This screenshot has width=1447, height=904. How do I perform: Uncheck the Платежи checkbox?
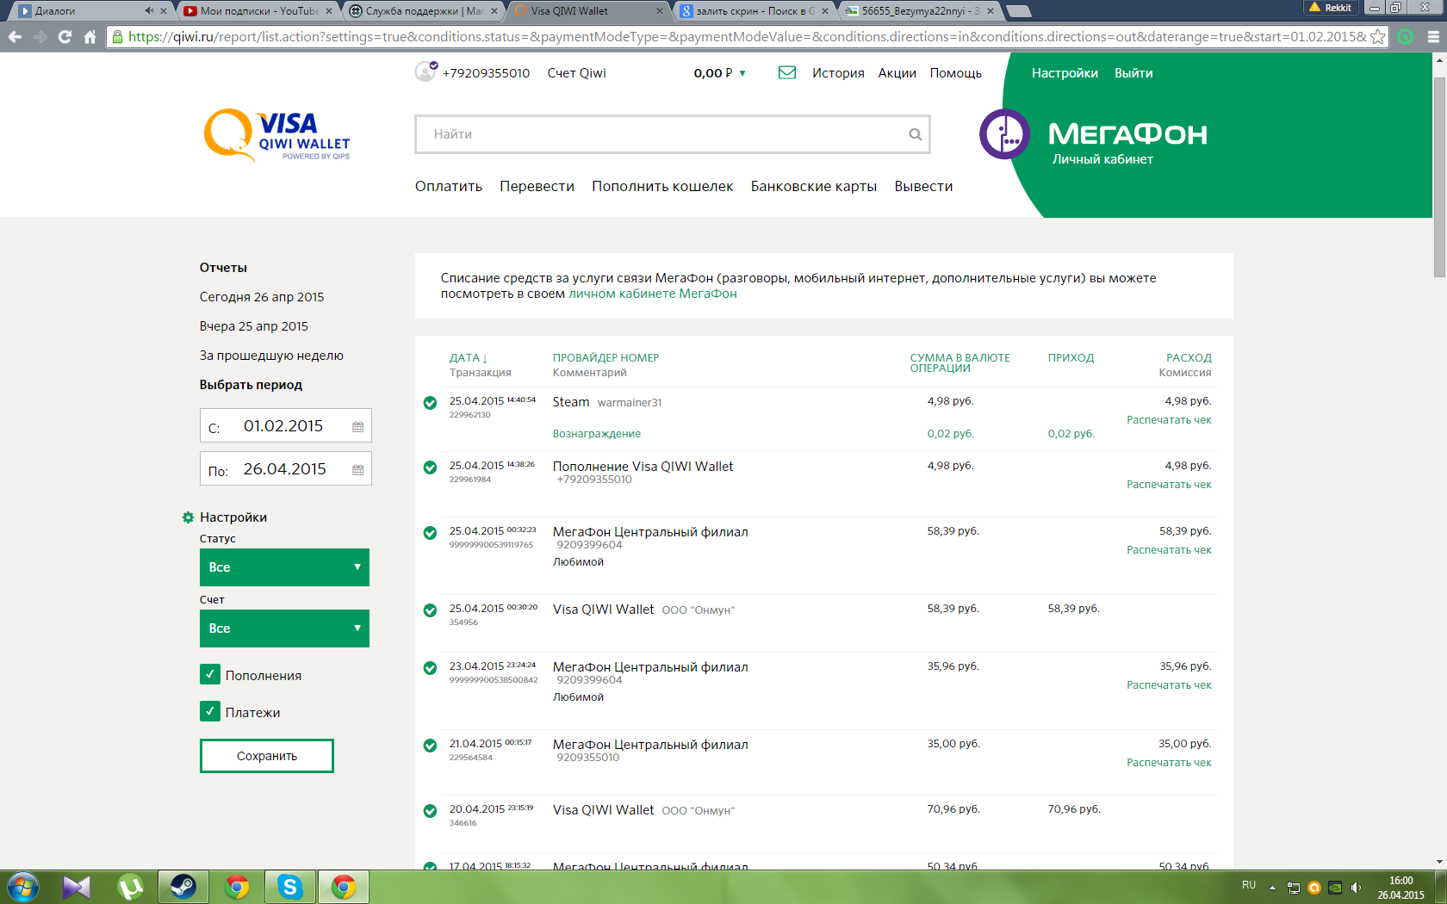tap(210, 711)
